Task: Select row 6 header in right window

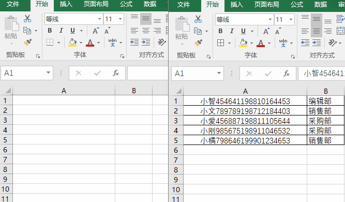Action: click(176, 150)
